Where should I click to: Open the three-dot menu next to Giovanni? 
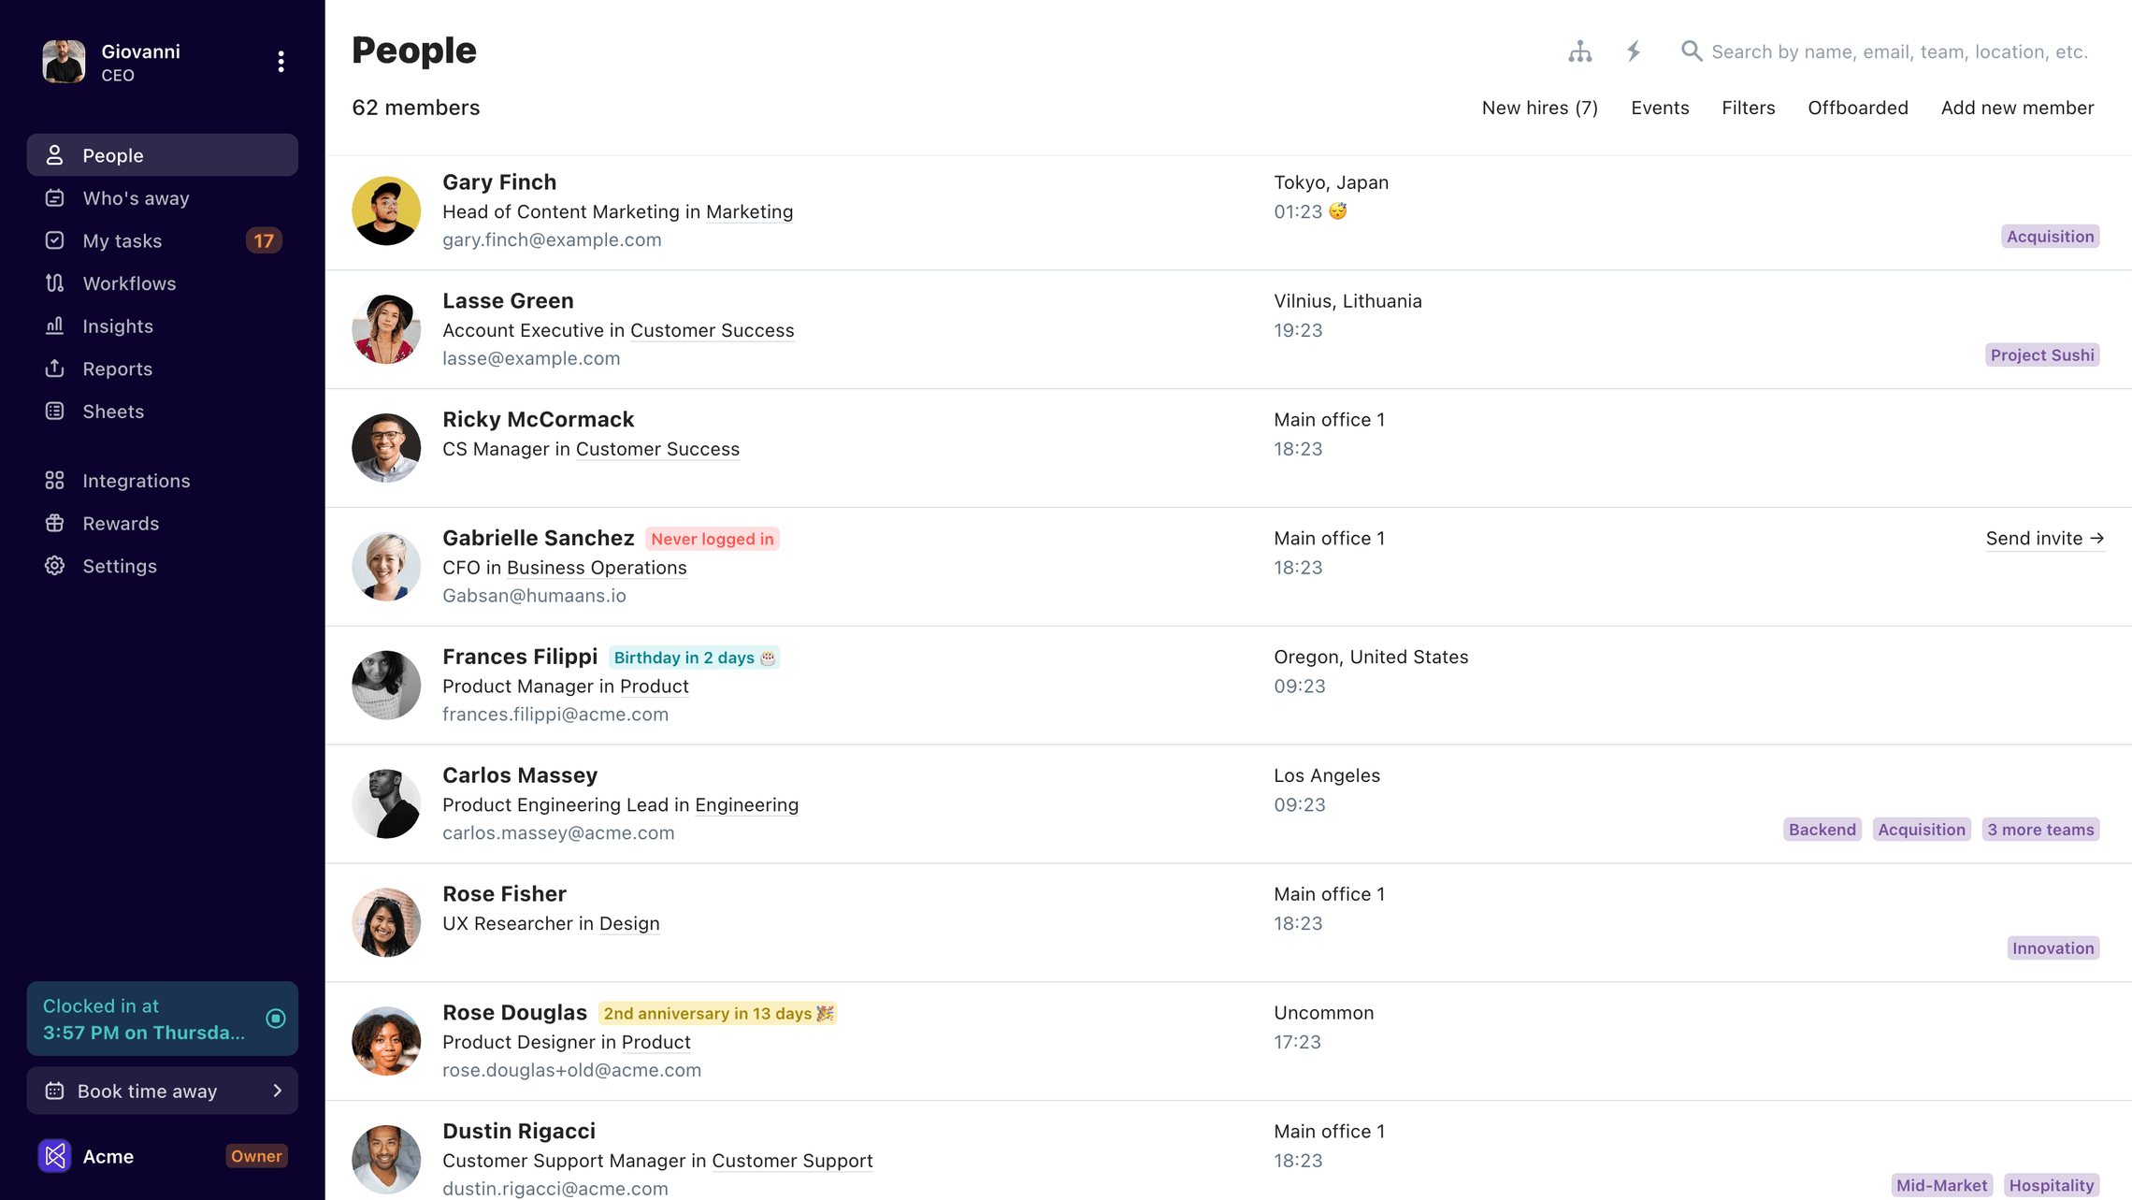coord(281,61)
